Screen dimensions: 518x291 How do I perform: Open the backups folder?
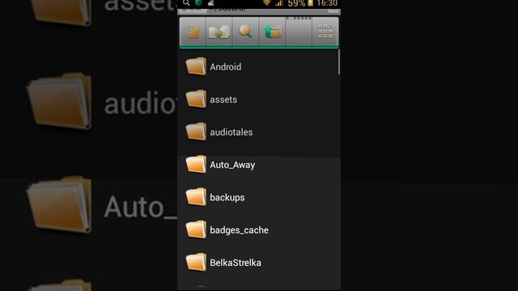[259, 197]
